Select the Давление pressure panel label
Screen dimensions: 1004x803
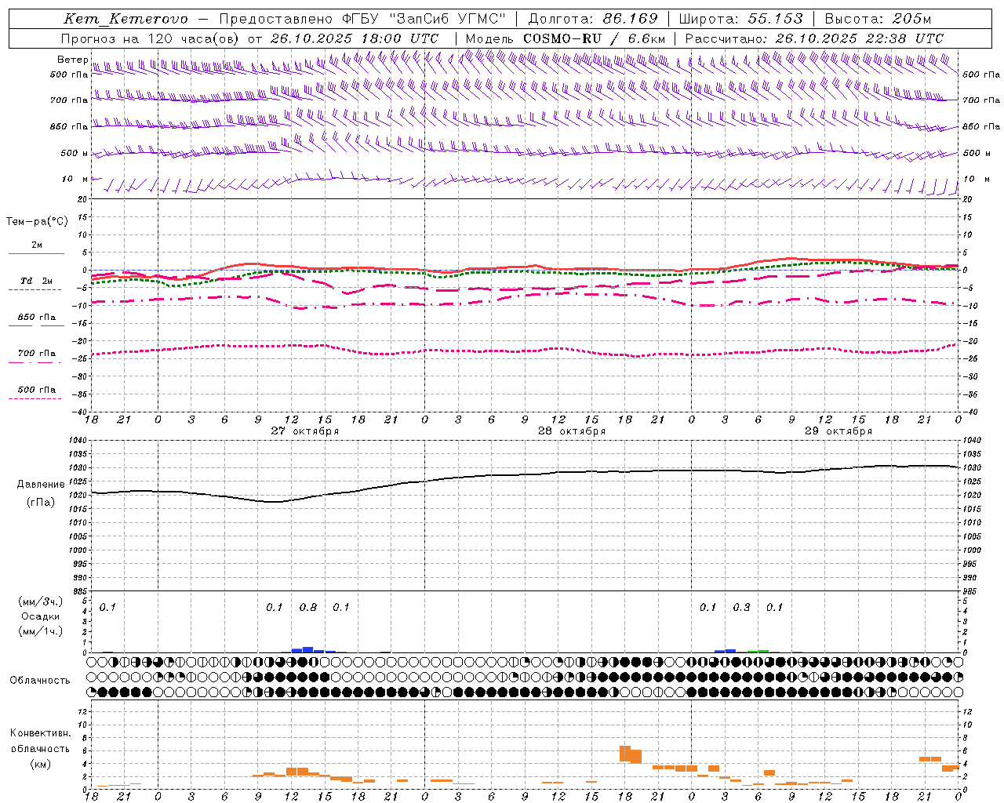tap(41, 485)
